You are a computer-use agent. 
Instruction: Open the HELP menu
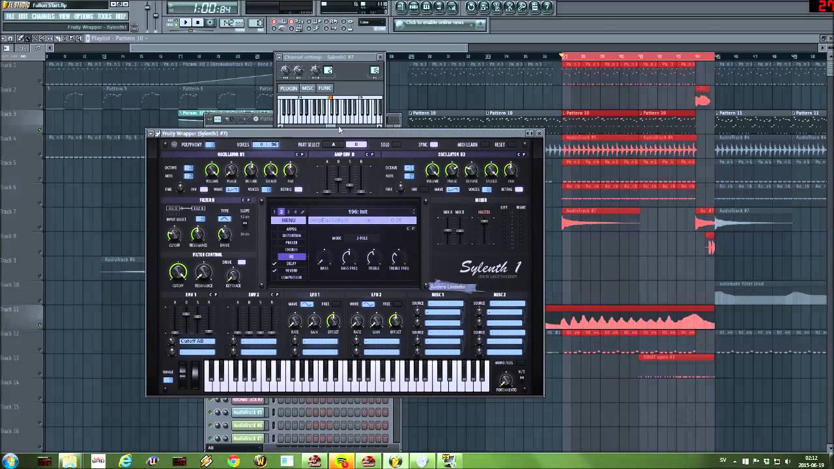click(x=121, y=16)
